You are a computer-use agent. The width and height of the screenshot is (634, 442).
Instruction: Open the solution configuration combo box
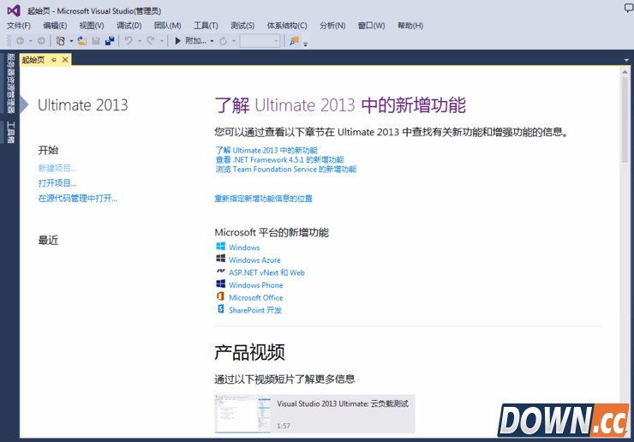click(260, 40)
